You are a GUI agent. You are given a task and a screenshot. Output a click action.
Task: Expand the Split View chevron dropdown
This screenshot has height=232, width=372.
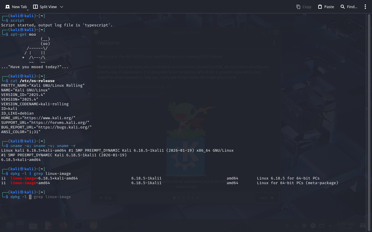pos(61,7)
